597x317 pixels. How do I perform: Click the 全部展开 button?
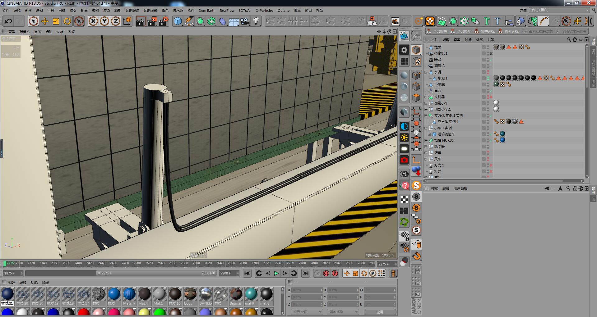[460, 31]
